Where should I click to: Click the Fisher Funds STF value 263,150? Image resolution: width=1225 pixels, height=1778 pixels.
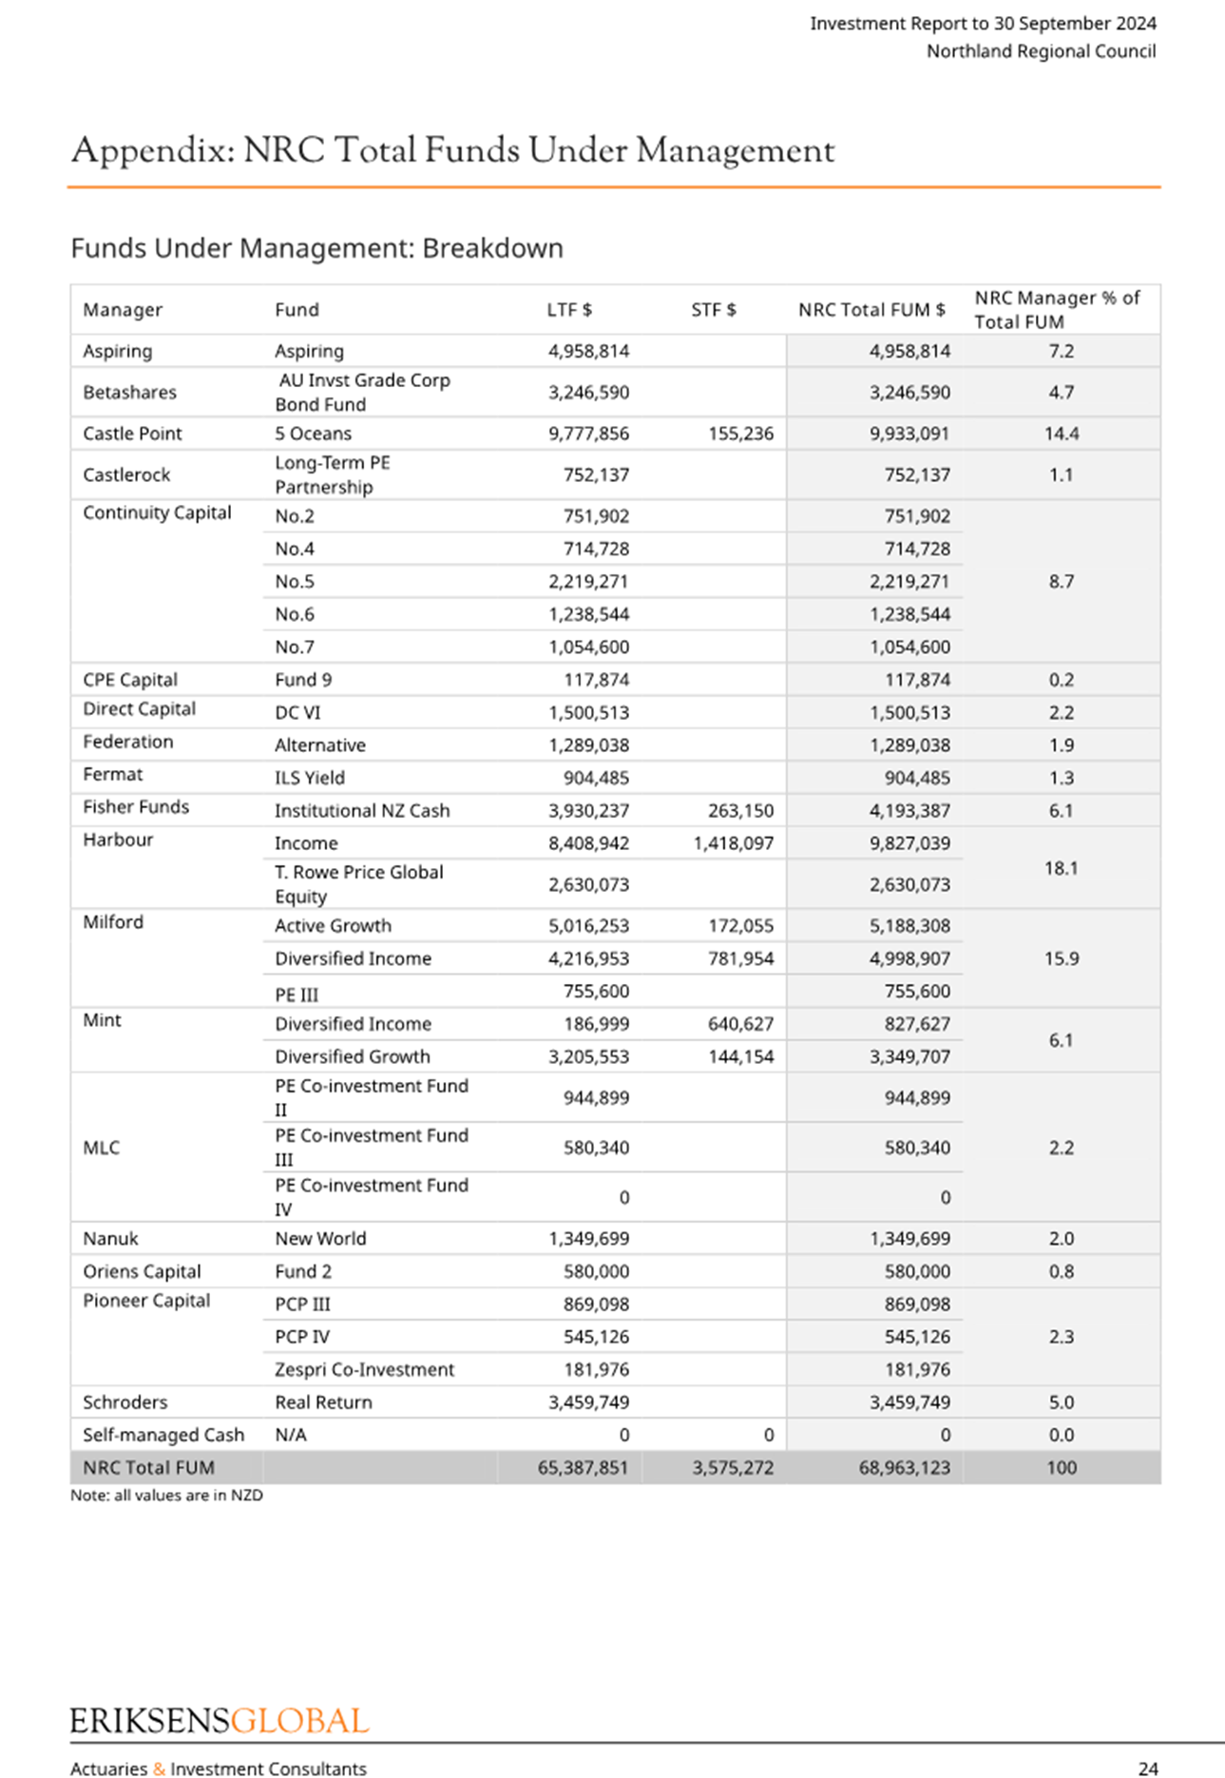tap(740, 811)
